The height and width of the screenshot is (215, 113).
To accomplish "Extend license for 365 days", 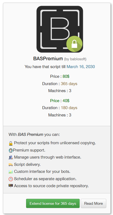I will click(53, 203).
